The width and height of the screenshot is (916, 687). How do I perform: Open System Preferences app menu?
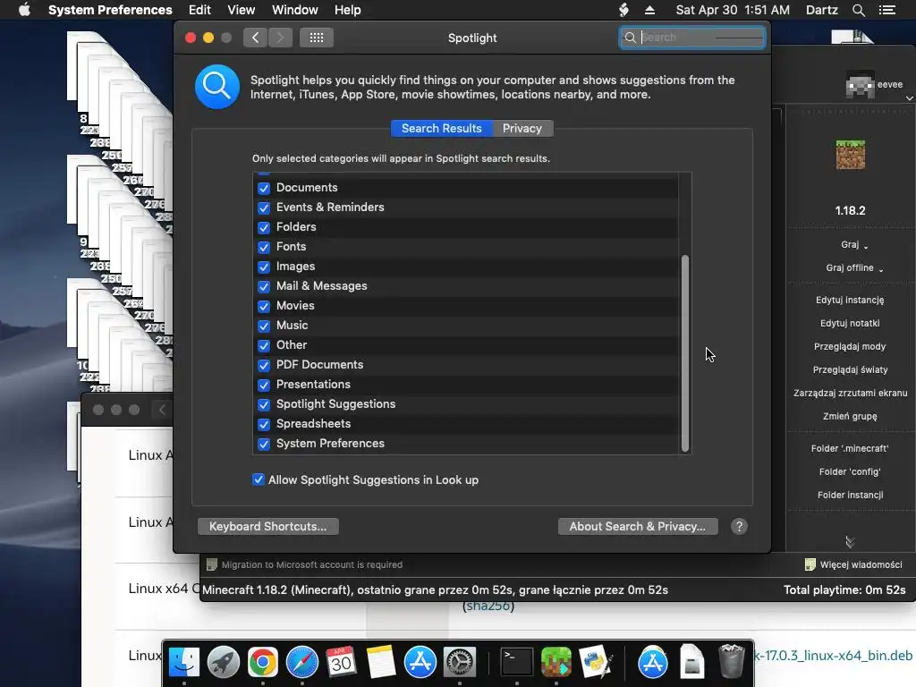[110, 10]
